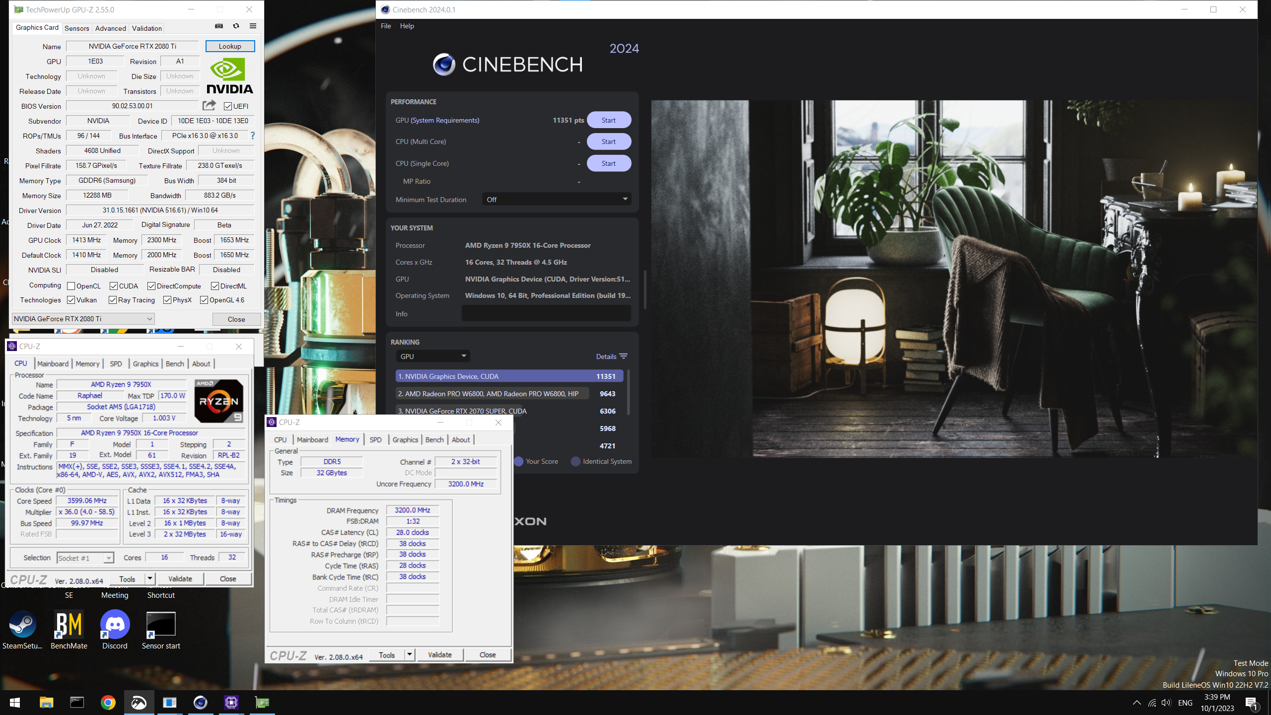Click the Ranking list scrollbar
Image resolution: width=1271 pixels, height=715 pixels.
(629, 392)
